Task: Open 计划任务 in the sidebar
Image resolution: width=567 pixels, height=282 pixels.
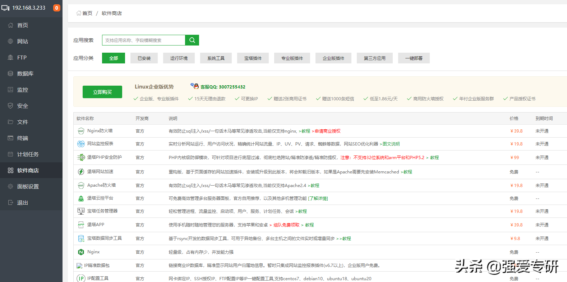Action: pyautogui.click(x=31, y=154)
